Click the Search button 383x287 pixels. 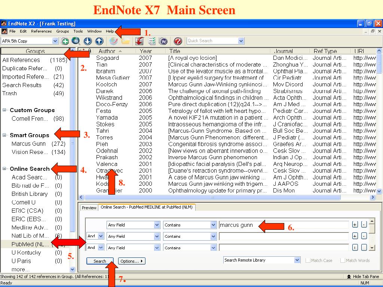[x=100, y=261]
